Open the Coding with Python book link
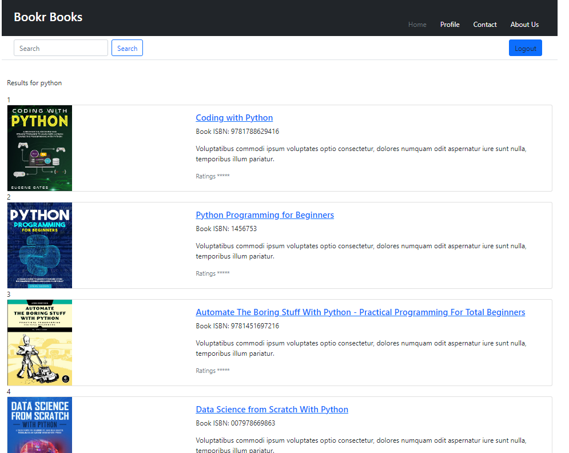The width and height of the screenshot is (569, 453). 234,117
